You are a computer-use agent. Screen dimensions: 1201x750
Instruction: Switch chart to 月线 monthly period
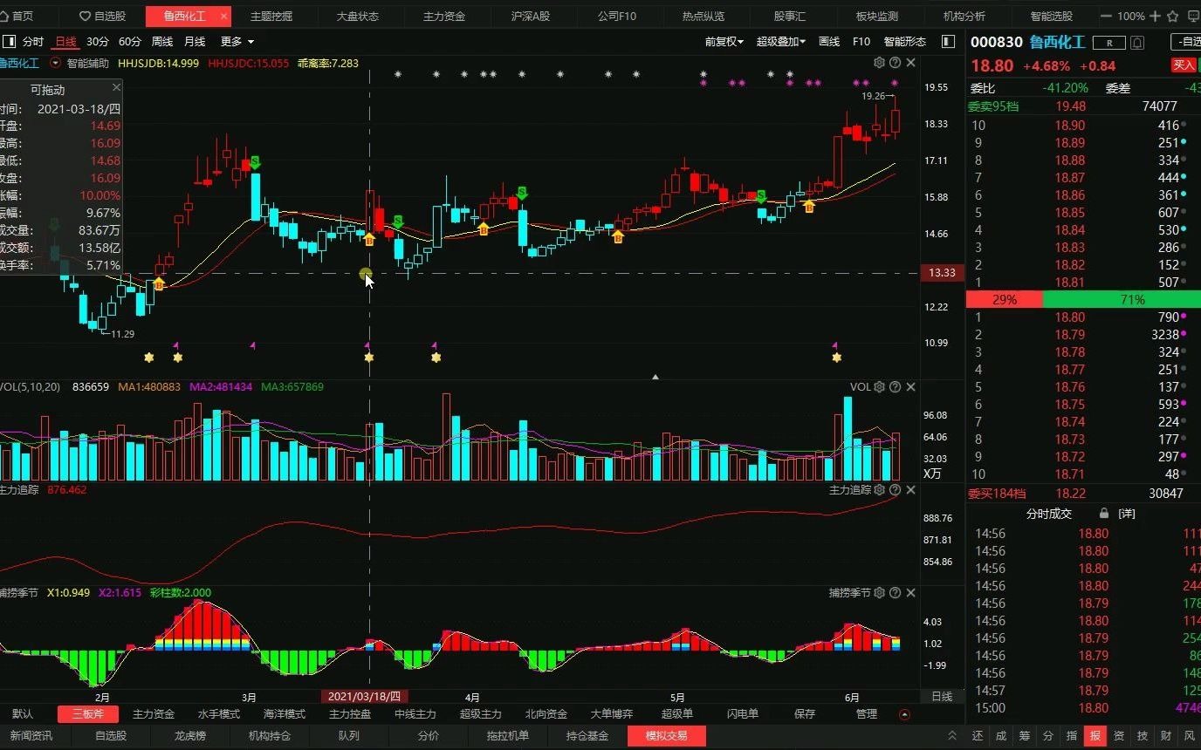click(195, 41)
